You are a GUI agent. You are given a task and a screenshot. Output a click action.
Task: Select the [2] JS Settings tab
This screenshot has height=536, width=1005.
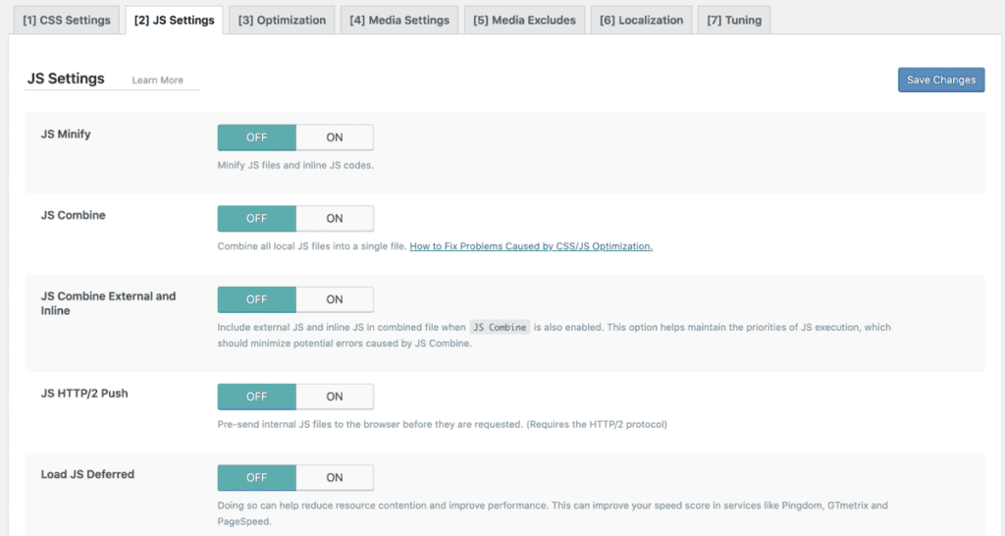(175, 20)
